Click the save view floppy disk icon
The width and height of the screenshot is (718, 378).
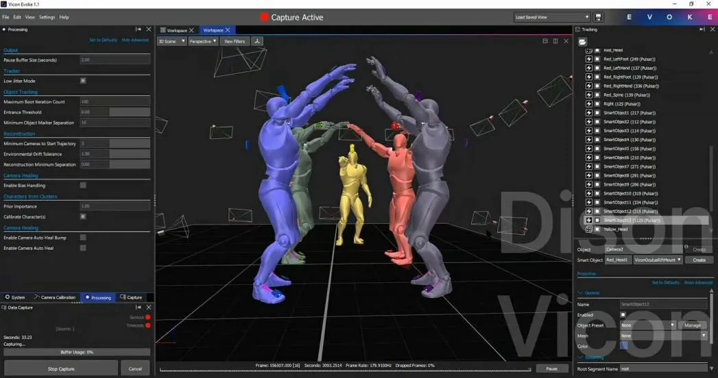pyautogui.click(x=598, y=17)
